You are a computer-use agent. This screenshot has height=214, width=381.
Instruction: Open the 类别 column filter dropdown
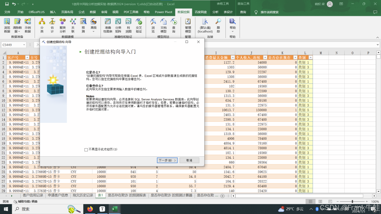pos(310,57)
